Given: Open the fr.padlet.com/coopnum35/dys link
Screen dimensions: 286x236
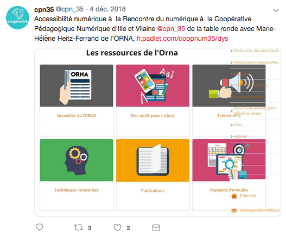Looking at the screenshot, I should (182, 39).
